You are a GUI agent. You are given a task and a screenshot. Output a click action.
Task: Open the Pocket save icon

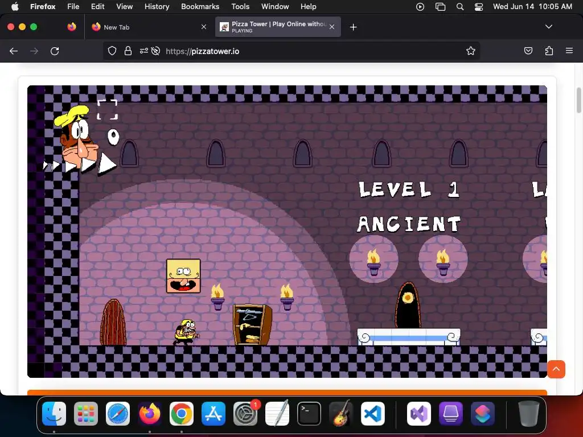528,51
